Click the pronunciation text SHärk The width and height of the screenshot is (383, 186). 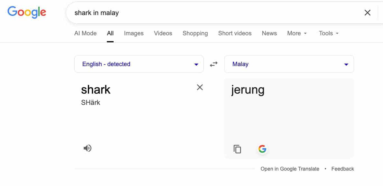click(x=90, y=103)
